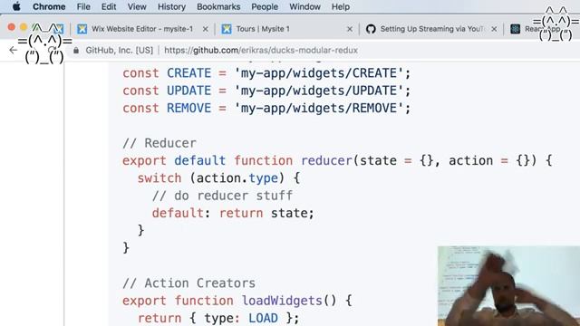Click the '// Reducer' comment

(x=159, y=143)
